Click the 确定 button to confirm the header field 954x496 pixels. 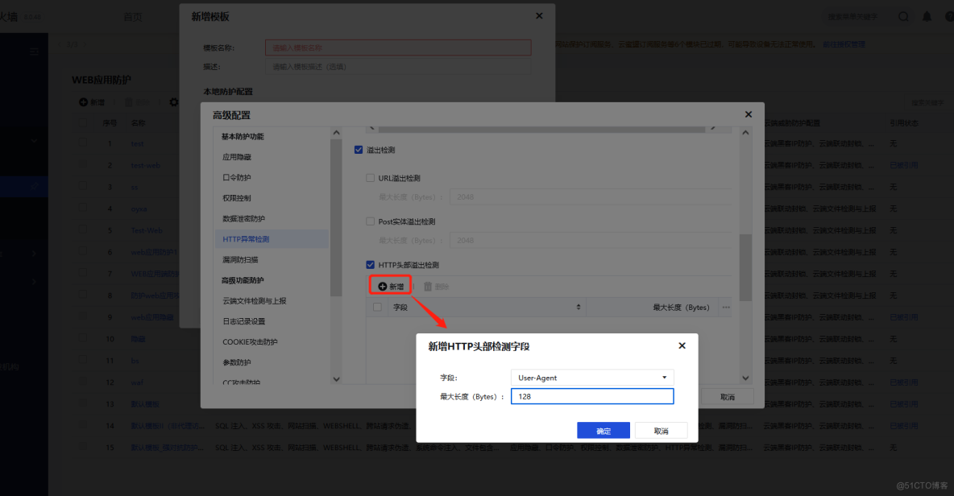click(603, 430)
